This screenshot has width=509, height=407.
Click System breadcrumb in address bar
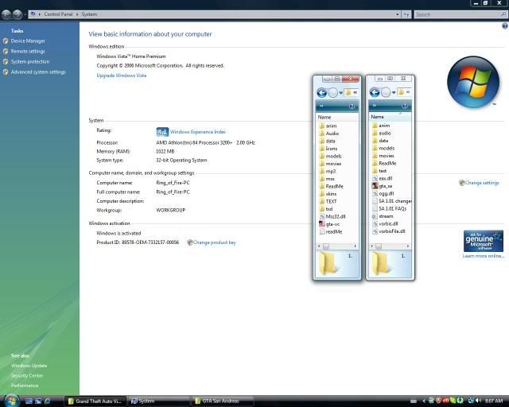[x=89, y=14]
